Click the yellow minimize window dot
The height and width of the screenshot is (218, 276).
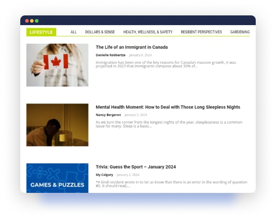pyautogui.click(x=32, y=21)
